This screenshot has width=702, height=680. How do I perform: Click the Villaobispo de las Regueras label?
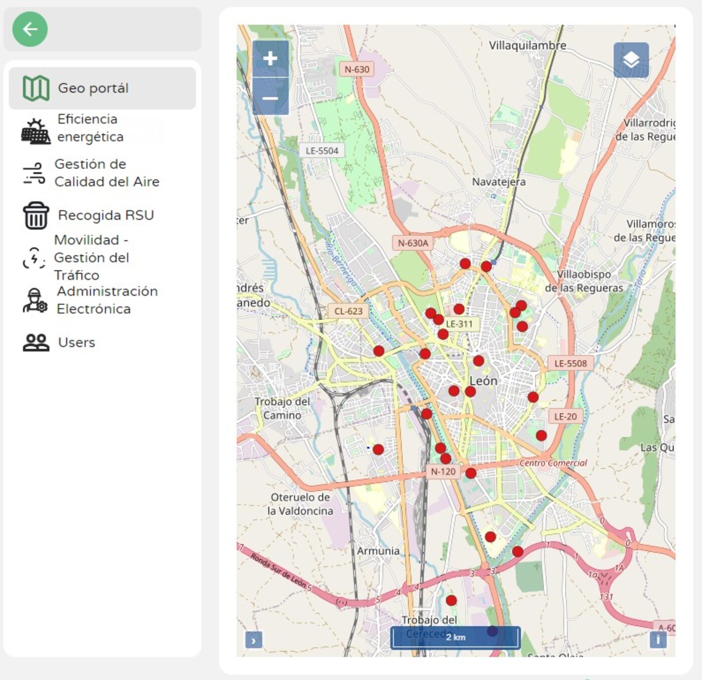click(584, 281)
